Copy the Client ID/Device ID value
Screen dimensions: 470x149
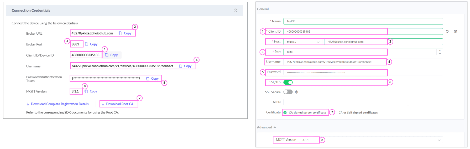click(x=111, y=55)
